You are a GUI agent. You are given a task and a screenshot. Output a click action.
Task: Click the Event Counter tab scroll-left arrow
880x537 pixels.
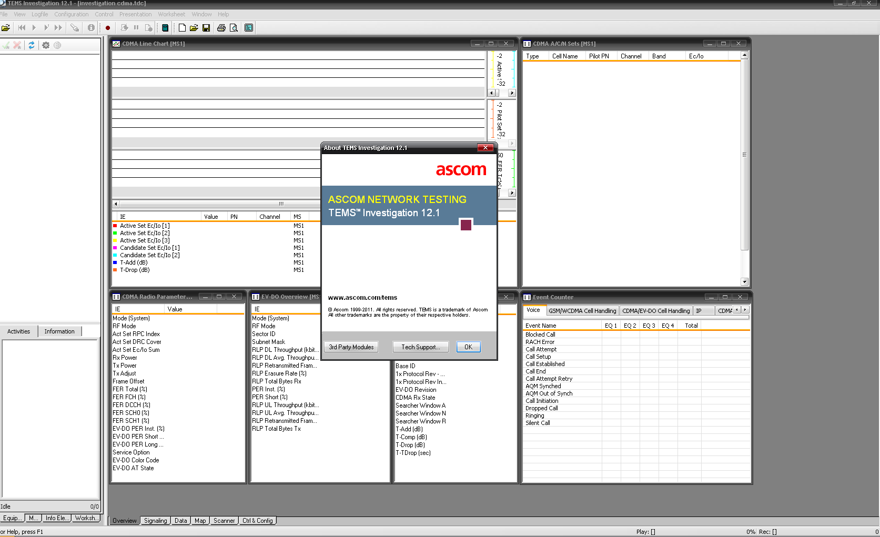click(x=737, y=310)
